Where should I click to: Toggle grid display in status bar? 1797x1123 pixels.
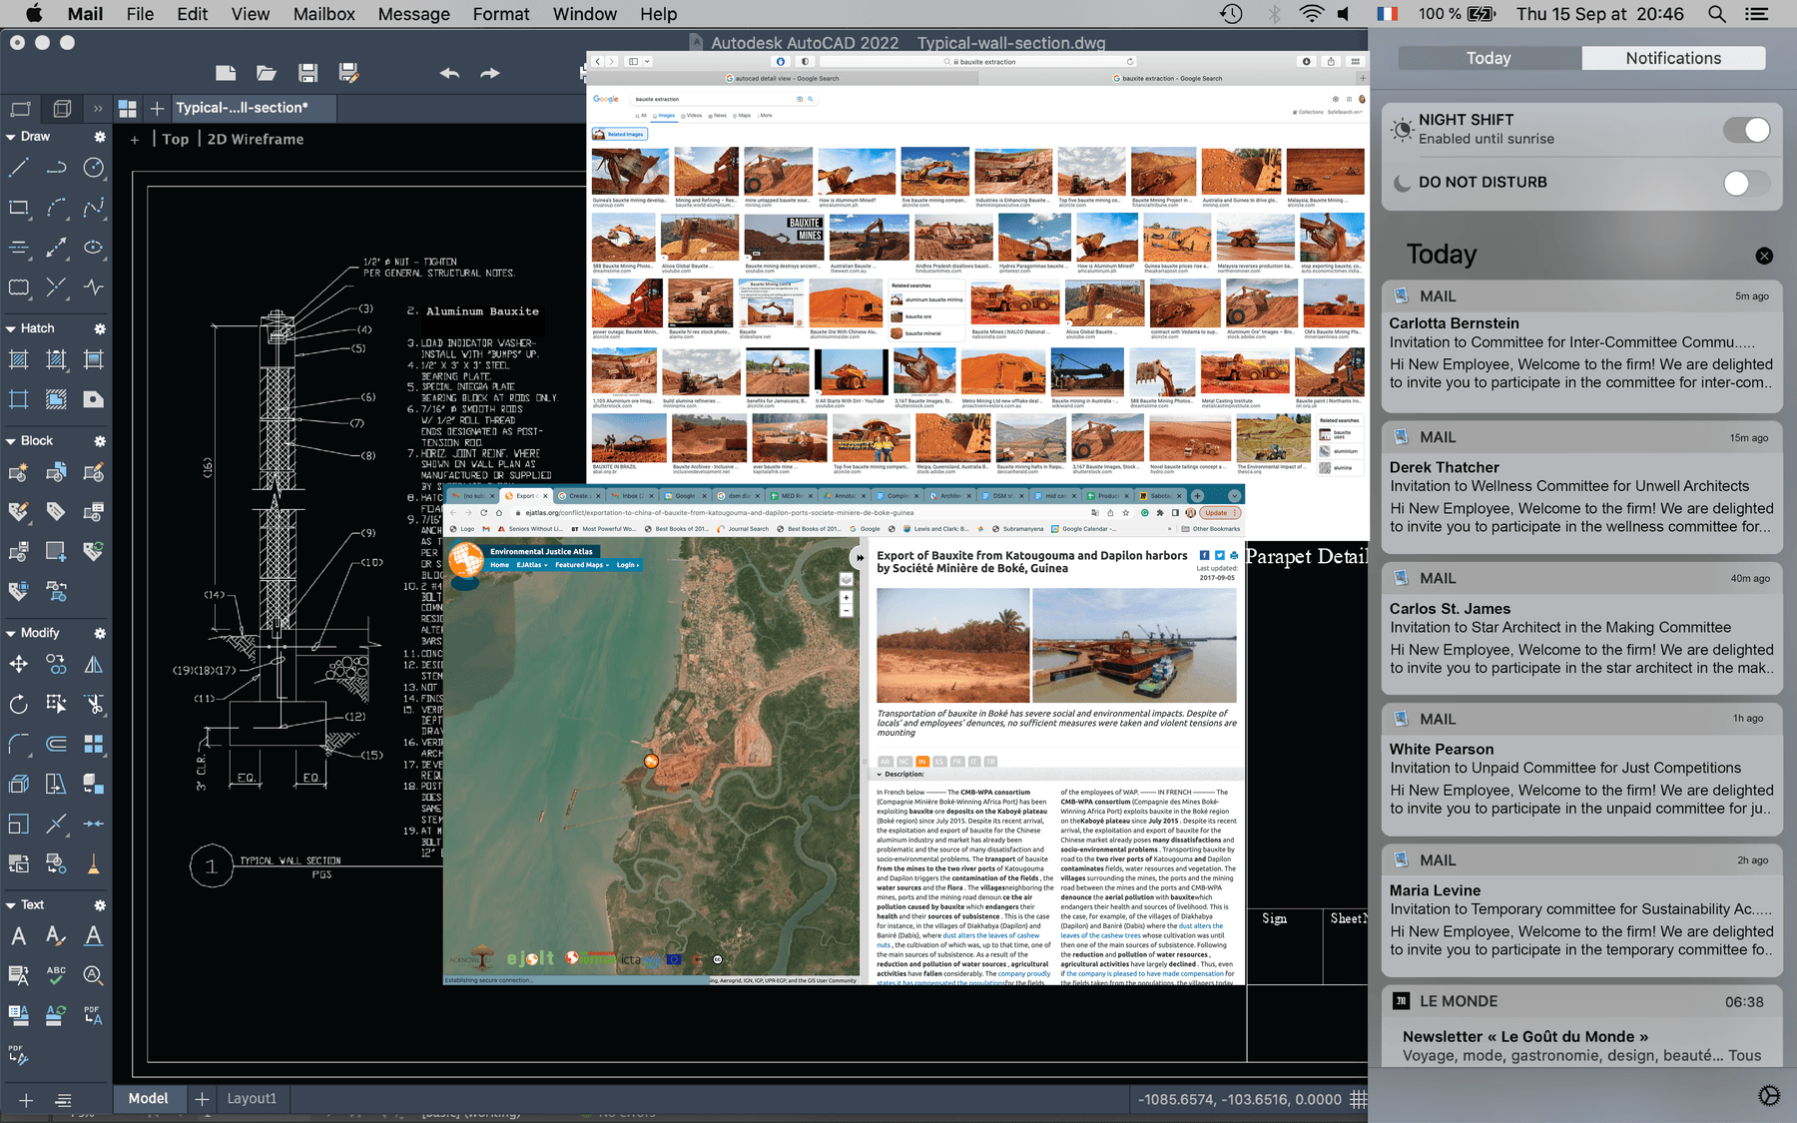[x=1358, y=1099]
